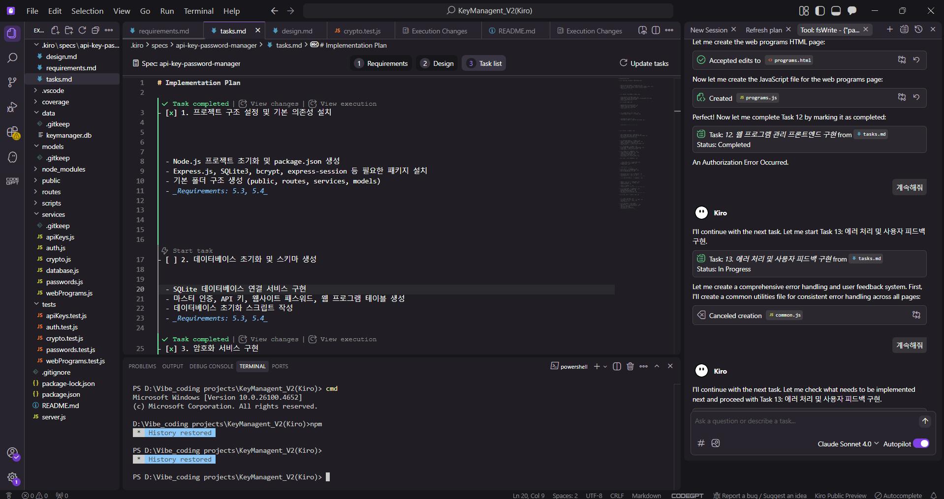The height and width of the screenshot is (499, 944).
Task: Toggle primary side bar layout icon
Action: (820, 11)
